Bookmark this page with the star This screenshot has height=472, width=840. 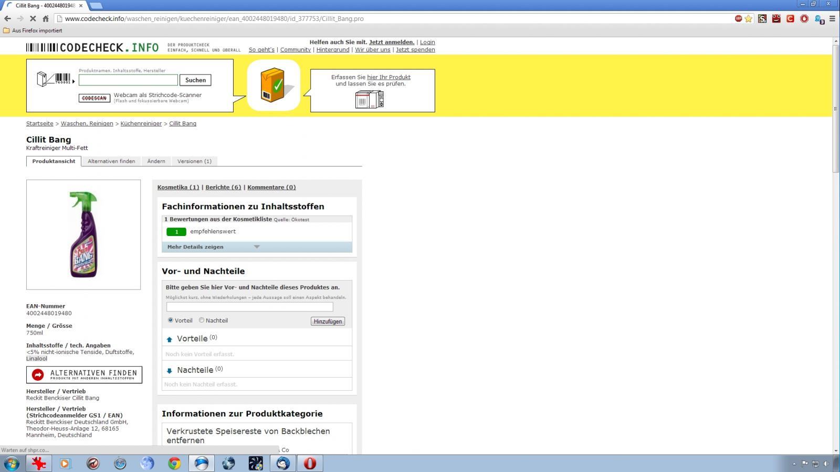[x=748, y=18]
